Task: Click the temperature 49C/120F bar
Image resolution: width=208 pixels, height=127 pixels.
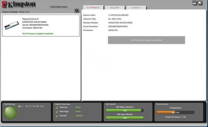Action: click(x=175, y=112)
